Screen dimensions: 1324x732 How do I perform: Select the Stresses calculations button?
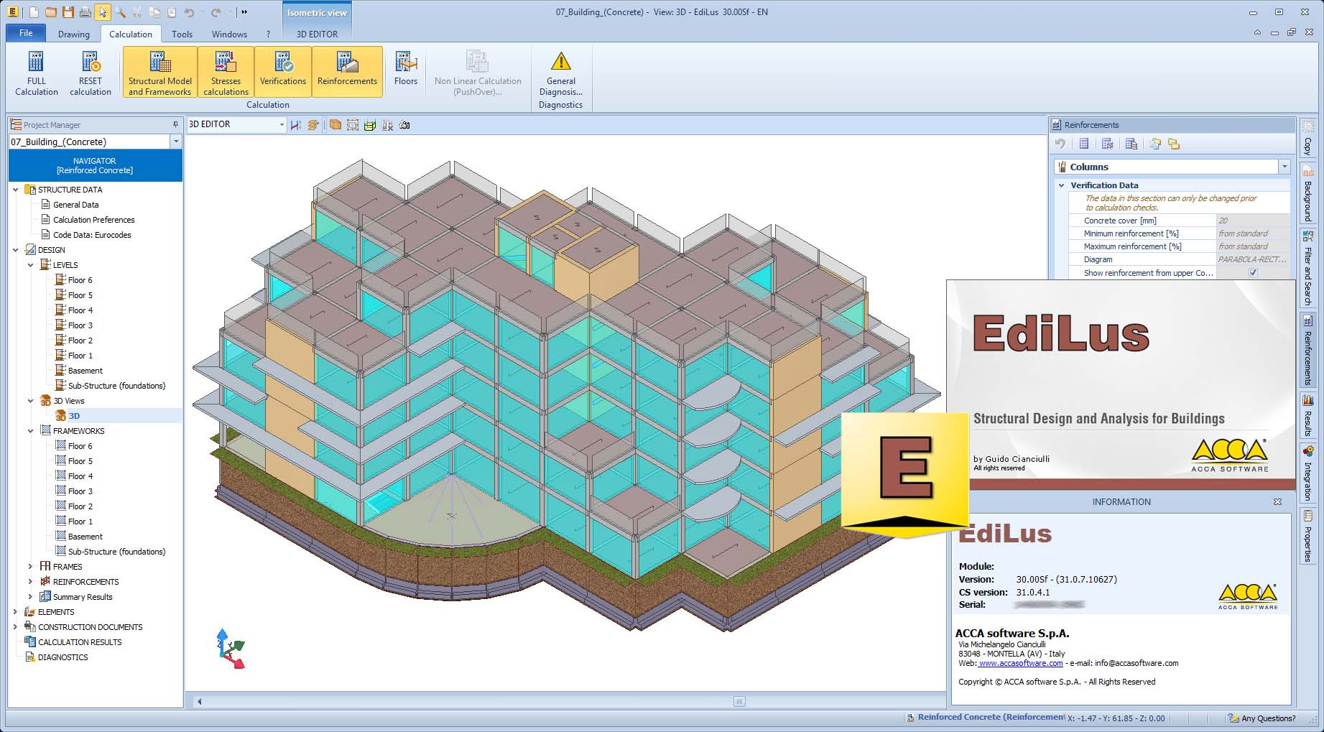226,73
